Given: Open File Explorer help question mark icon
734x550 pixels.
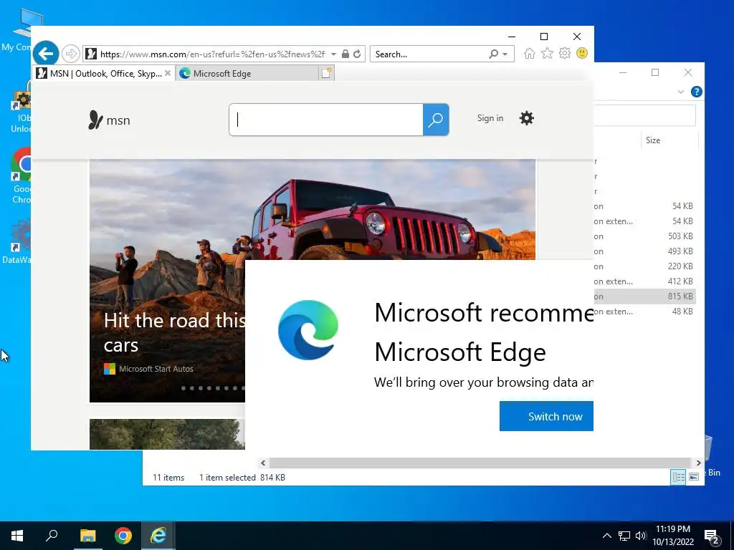Looking at the screenshot, I should click(x=697, y=92).
